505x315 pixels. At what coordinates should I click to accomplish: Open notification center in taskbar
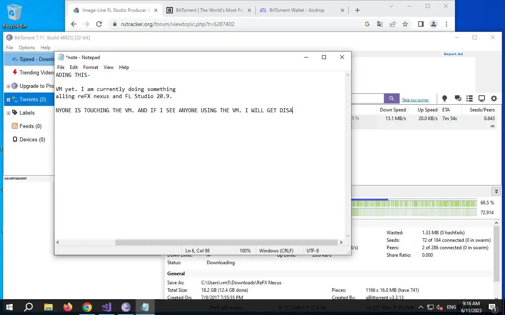492,307
